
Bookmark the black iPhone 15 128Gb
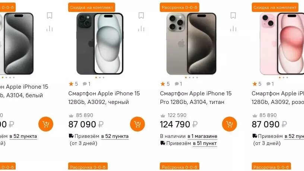[x=141, y=15]
